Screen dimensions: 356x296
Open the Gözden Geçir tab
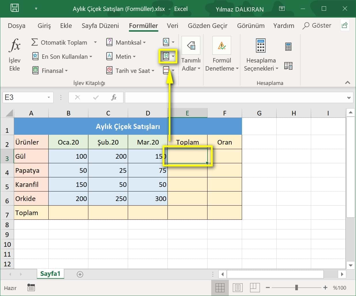coord(207,26)
